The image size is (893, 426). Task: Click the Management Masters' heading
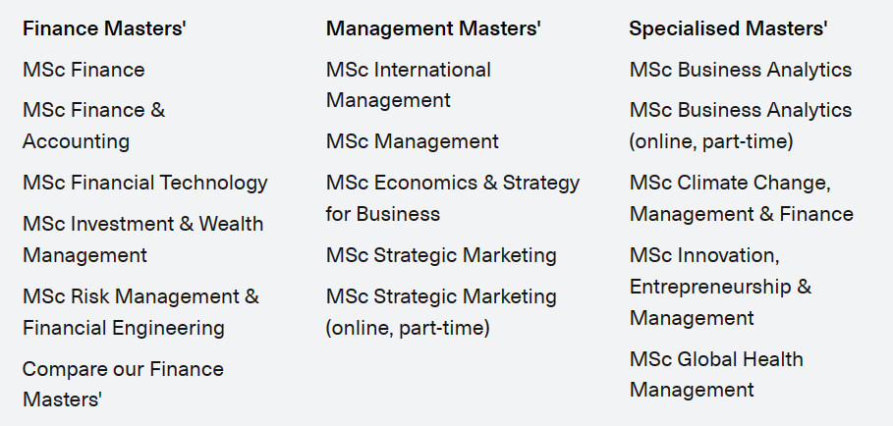pyautogui.click(x=433, y=28)
